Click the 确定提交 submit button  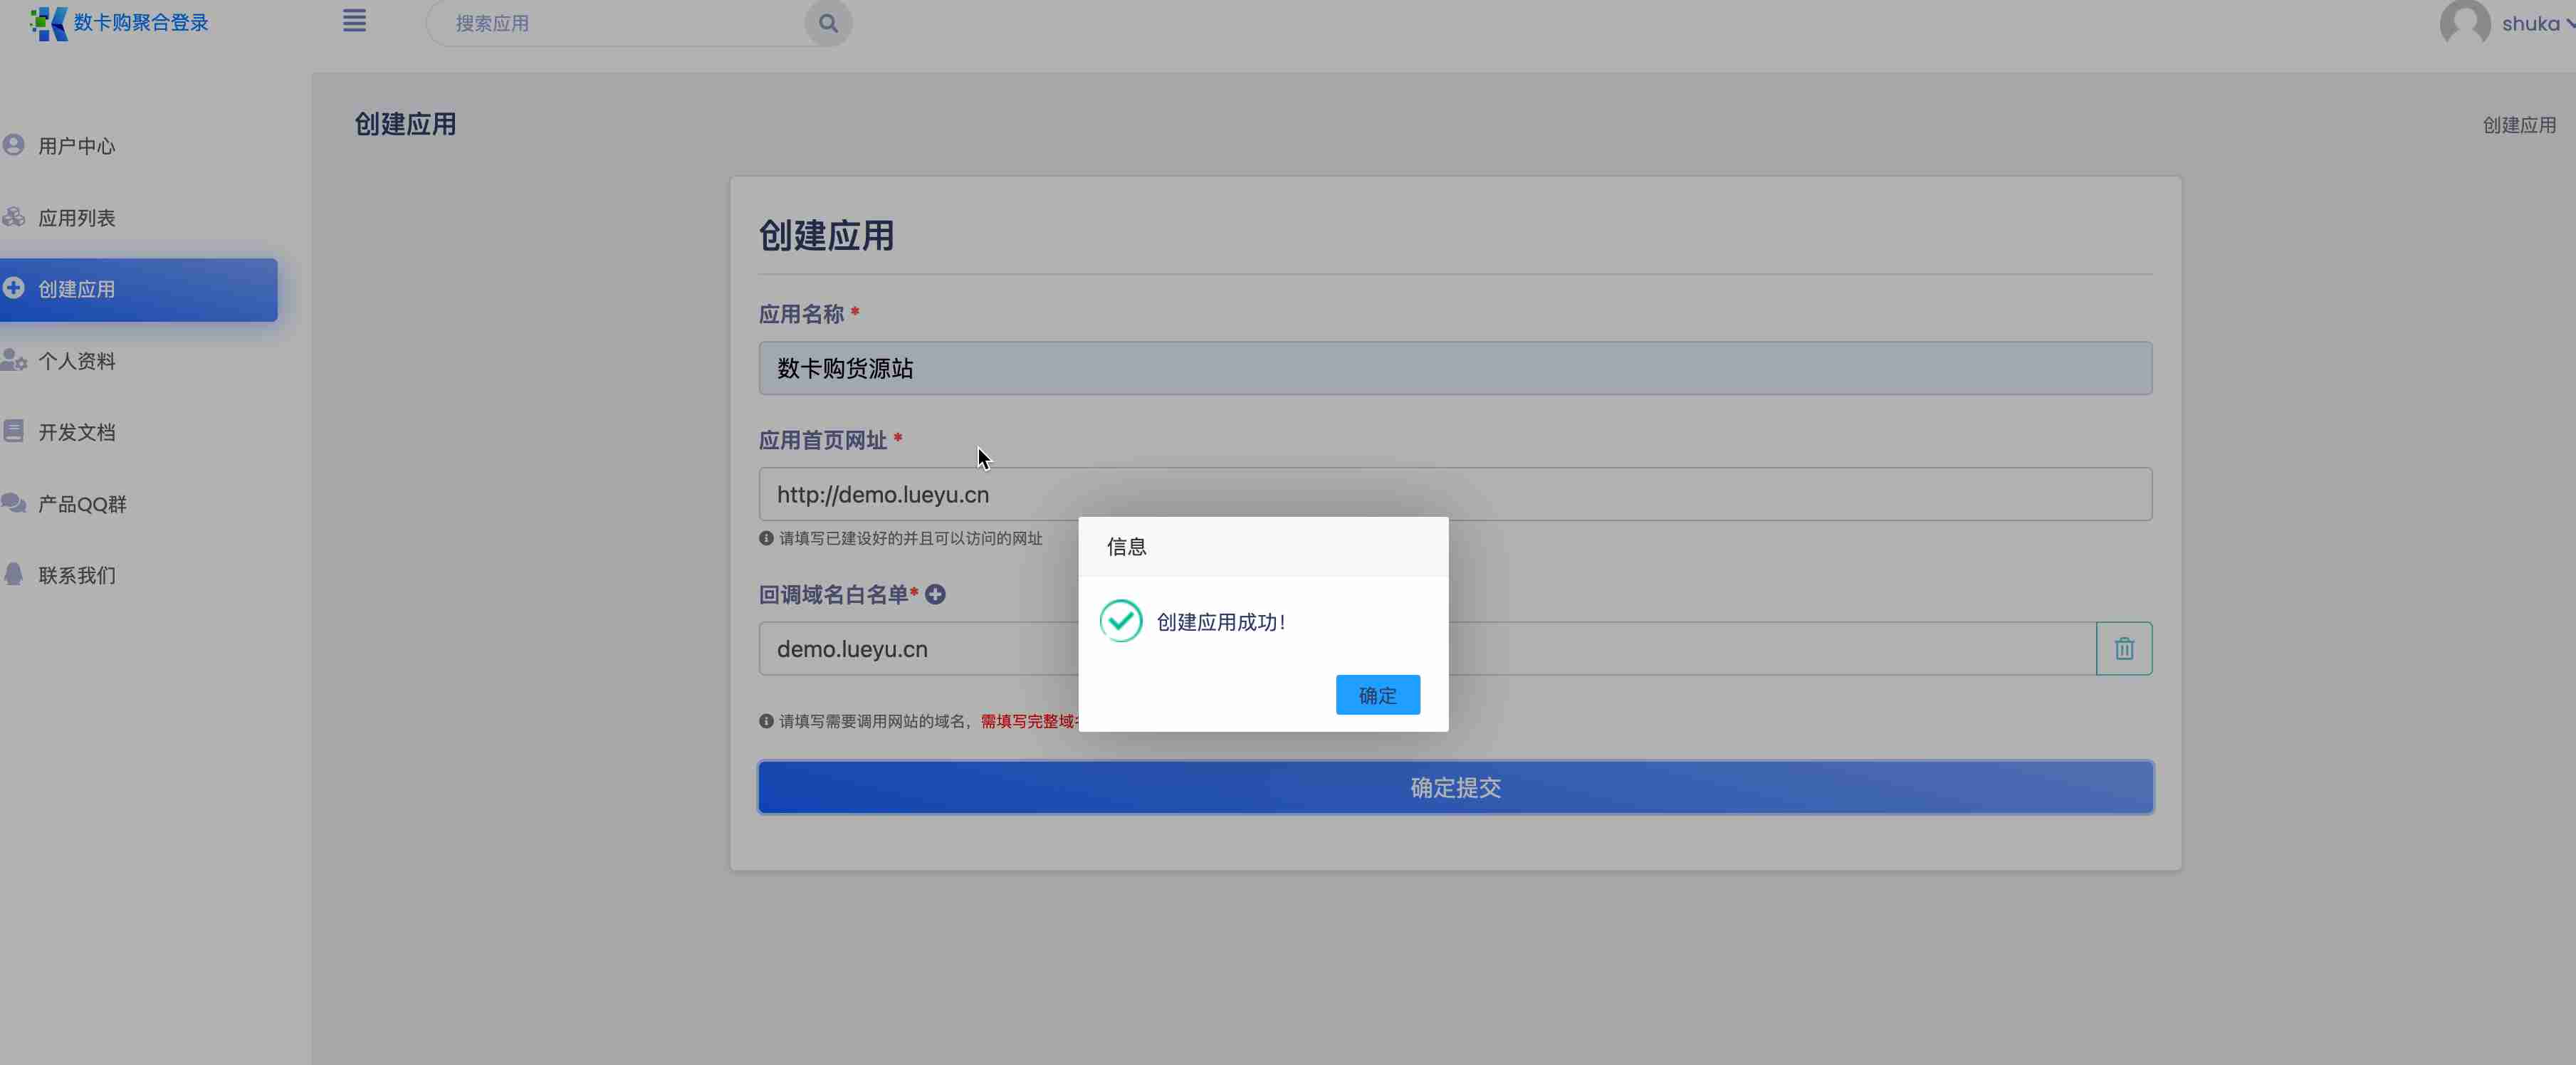[x=1455, y=788]
